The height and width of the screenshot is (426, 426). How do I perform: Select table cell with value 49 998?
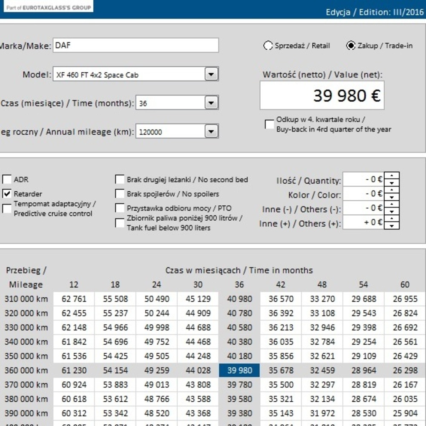pos(157,327)
